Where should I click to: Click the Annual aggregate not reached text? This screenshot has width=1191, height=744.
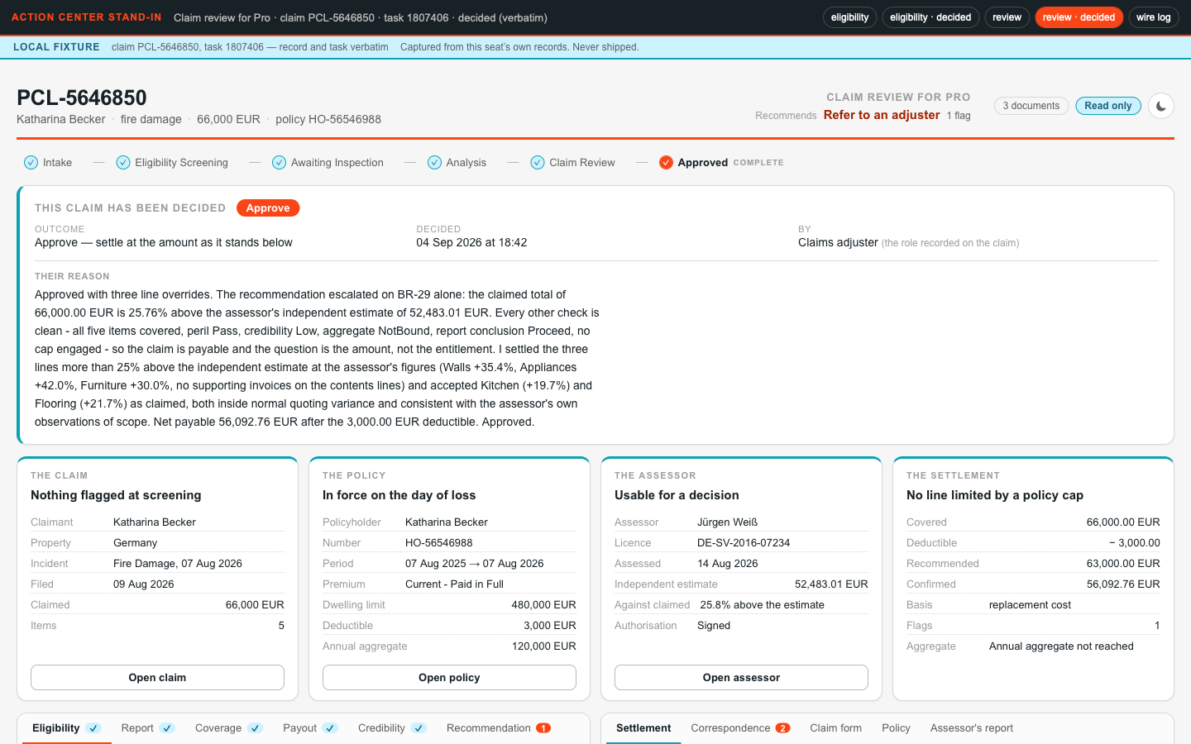(1061, 646)
